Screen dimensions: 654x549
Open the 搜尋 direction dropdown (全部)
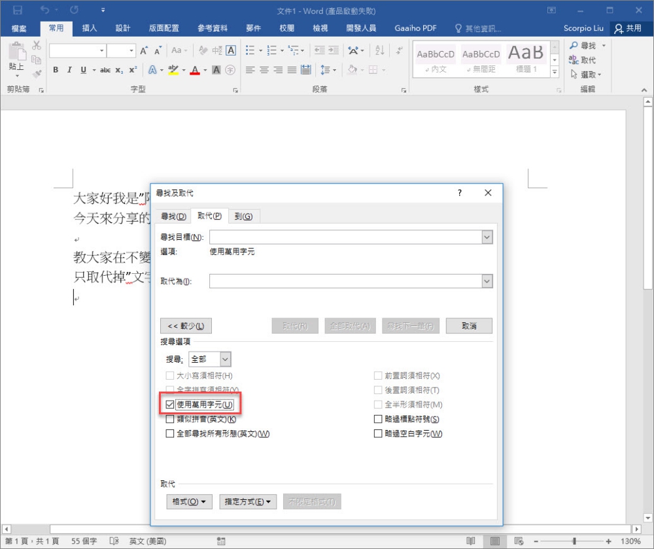(x=225, y=359)
